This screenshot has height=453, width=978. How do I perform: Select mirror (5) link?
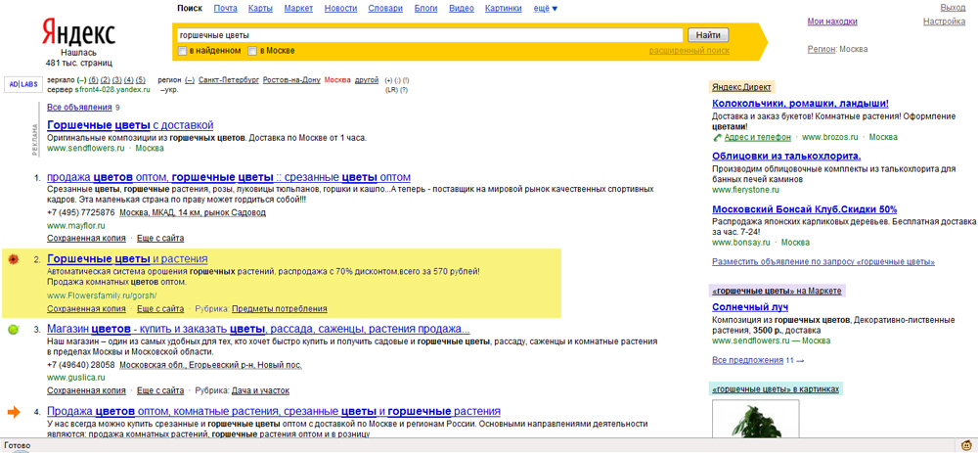pyautogui.click(x=141, y=80)
